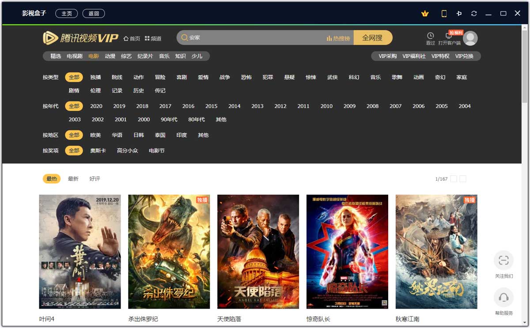The width and height of the screenshot is (530, 328).
Task: Open the 惊奇队长 movie poster
Action: point(348,252)
